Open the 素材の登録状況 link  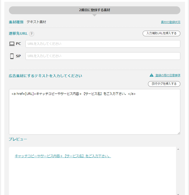tap(171, 22)
